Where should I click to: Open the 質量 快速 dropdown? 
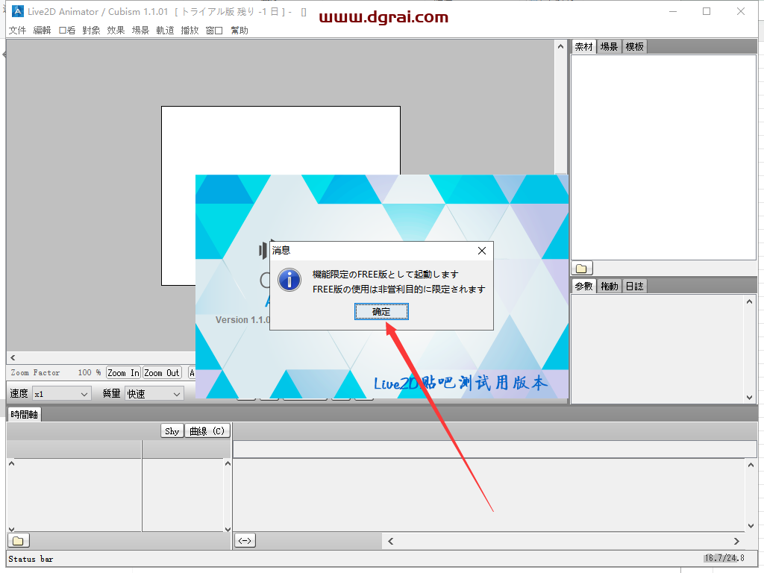click(x=154, y=394)
